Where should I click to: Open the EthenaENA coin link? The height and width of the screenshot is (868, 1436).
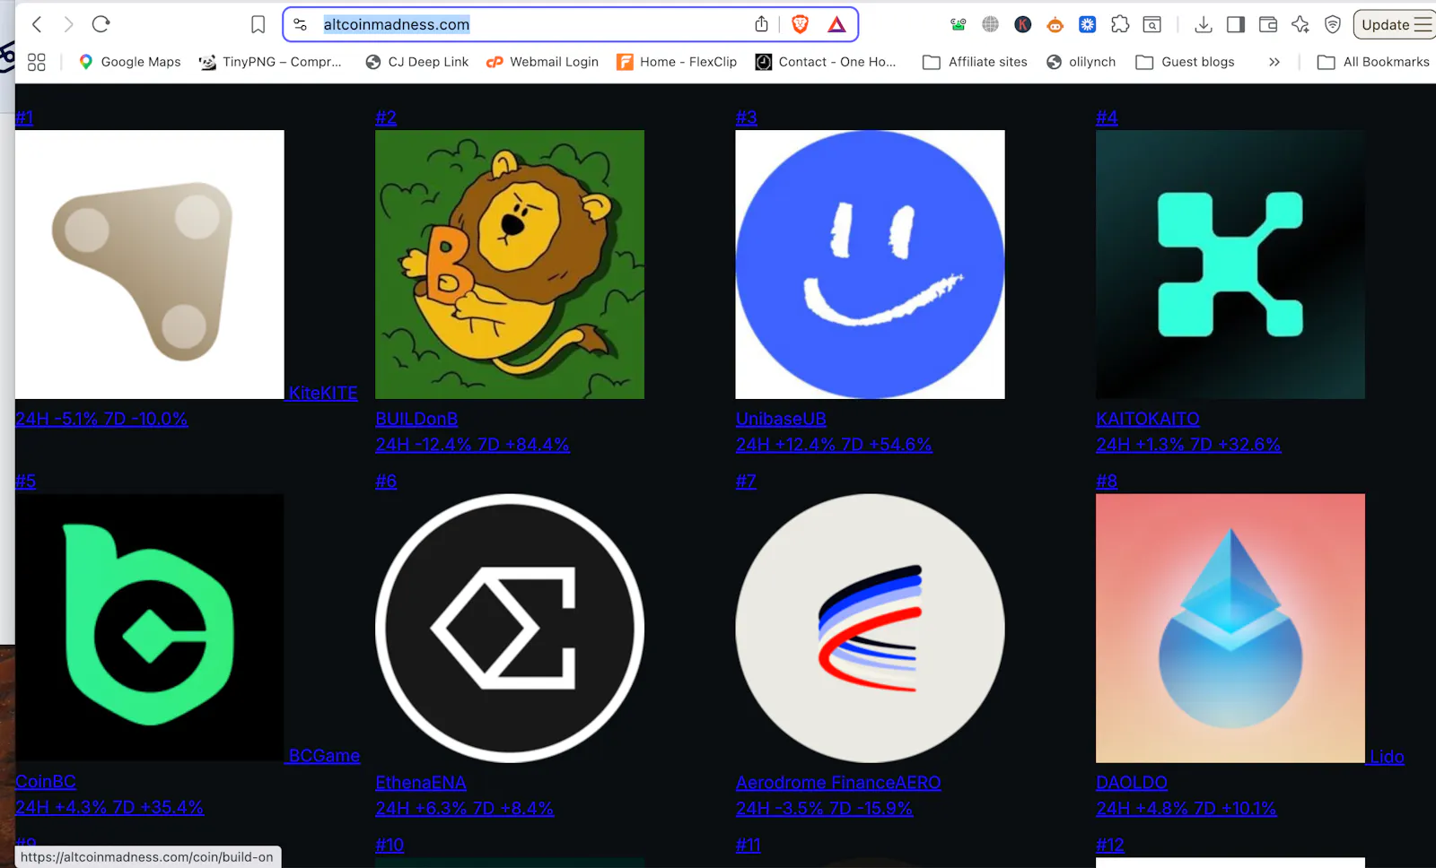421,783
